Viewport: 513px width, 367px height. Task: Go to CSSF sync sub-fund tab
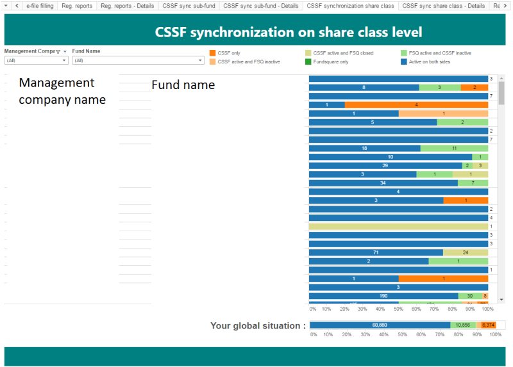tap(189, 6)
